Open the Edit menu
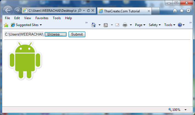Screen dimensions: 195x115 17,18
